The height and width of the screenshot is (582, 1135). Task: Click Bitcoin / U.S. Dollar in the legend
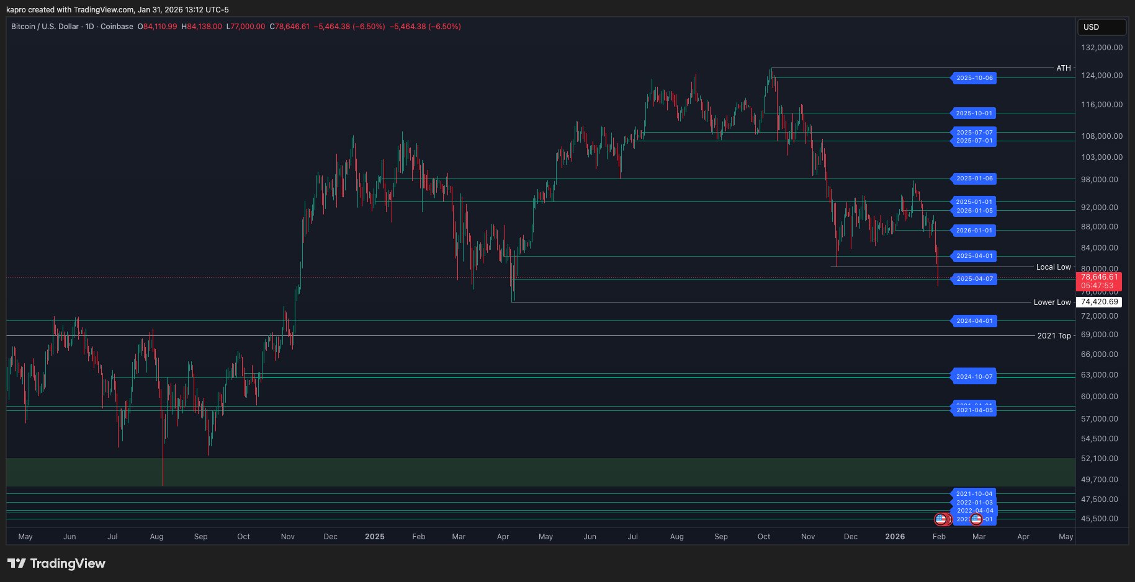click(43, 27)
